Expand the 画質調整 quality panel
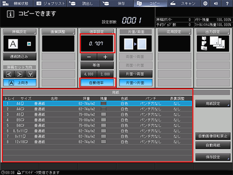233x175 pixels. [58, 32]
